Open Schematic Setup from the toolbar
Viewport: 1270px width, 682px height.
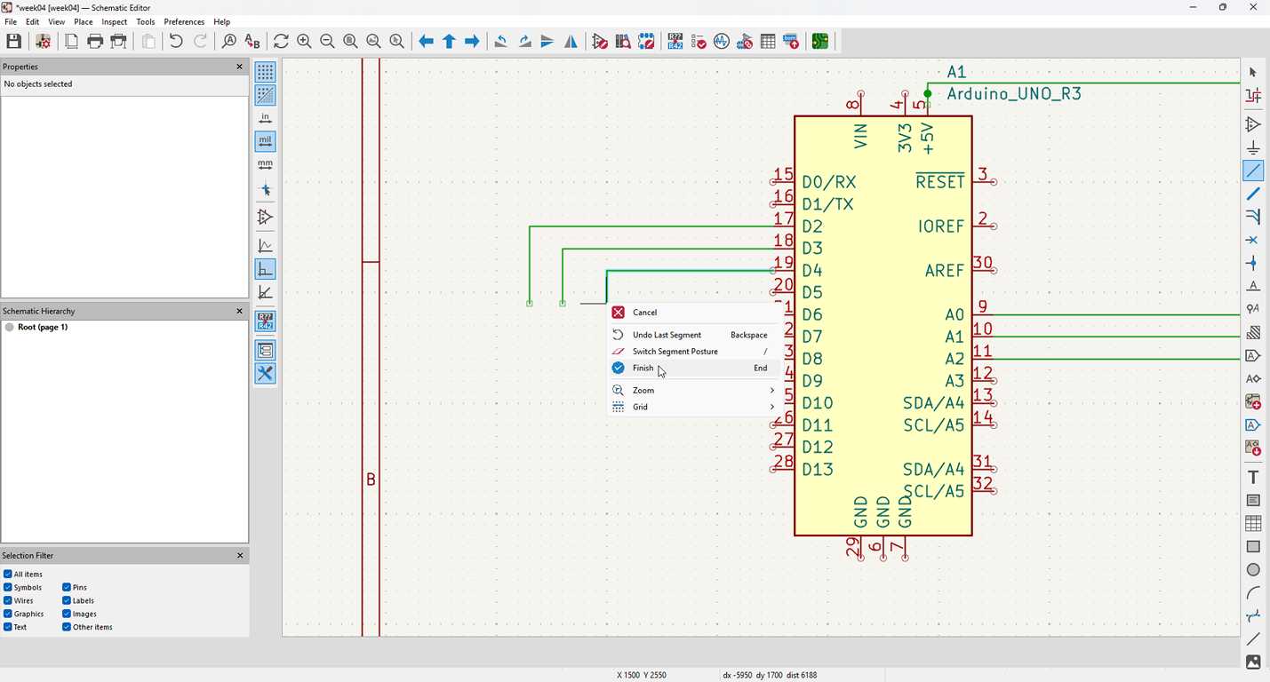click(43, 41)
